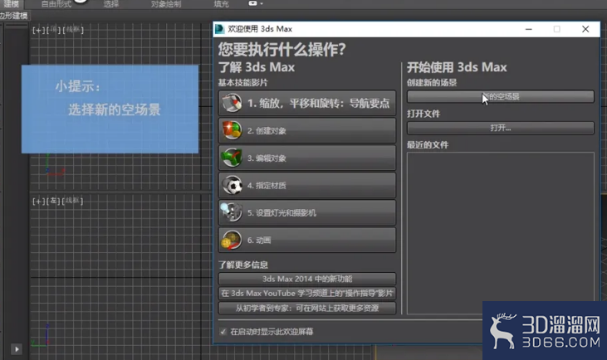Click the navigation tutorial cube icon

[x=232, y=103]
